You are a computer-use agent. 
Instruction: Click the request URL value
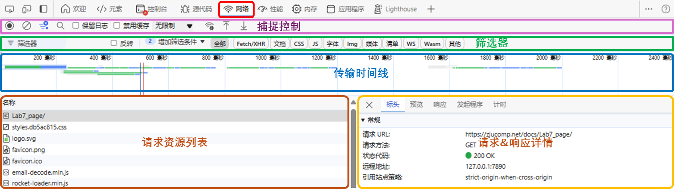point(518,134)
